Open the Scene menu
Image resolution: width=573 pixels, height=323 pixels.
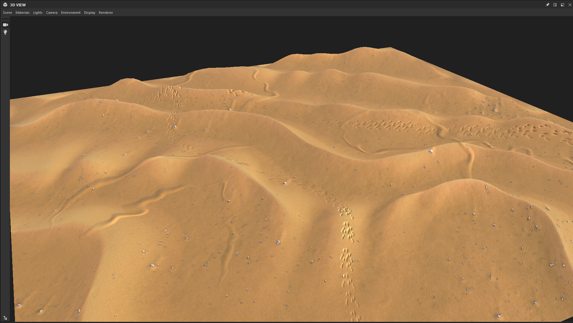pyautogui.click(x=7, y=13)
